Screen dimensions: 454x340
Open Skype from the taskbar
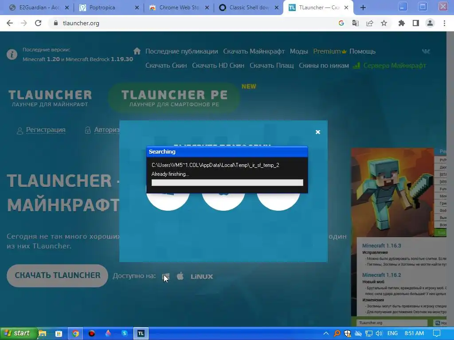125,333
